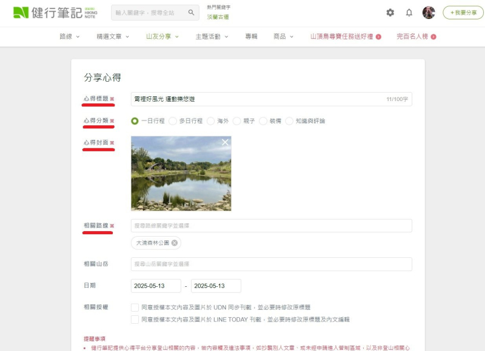The width and height of the screenshot is (485, 351).
Task: Remove the 大溝森林公園 route tag
Action: tap(175, 243)
